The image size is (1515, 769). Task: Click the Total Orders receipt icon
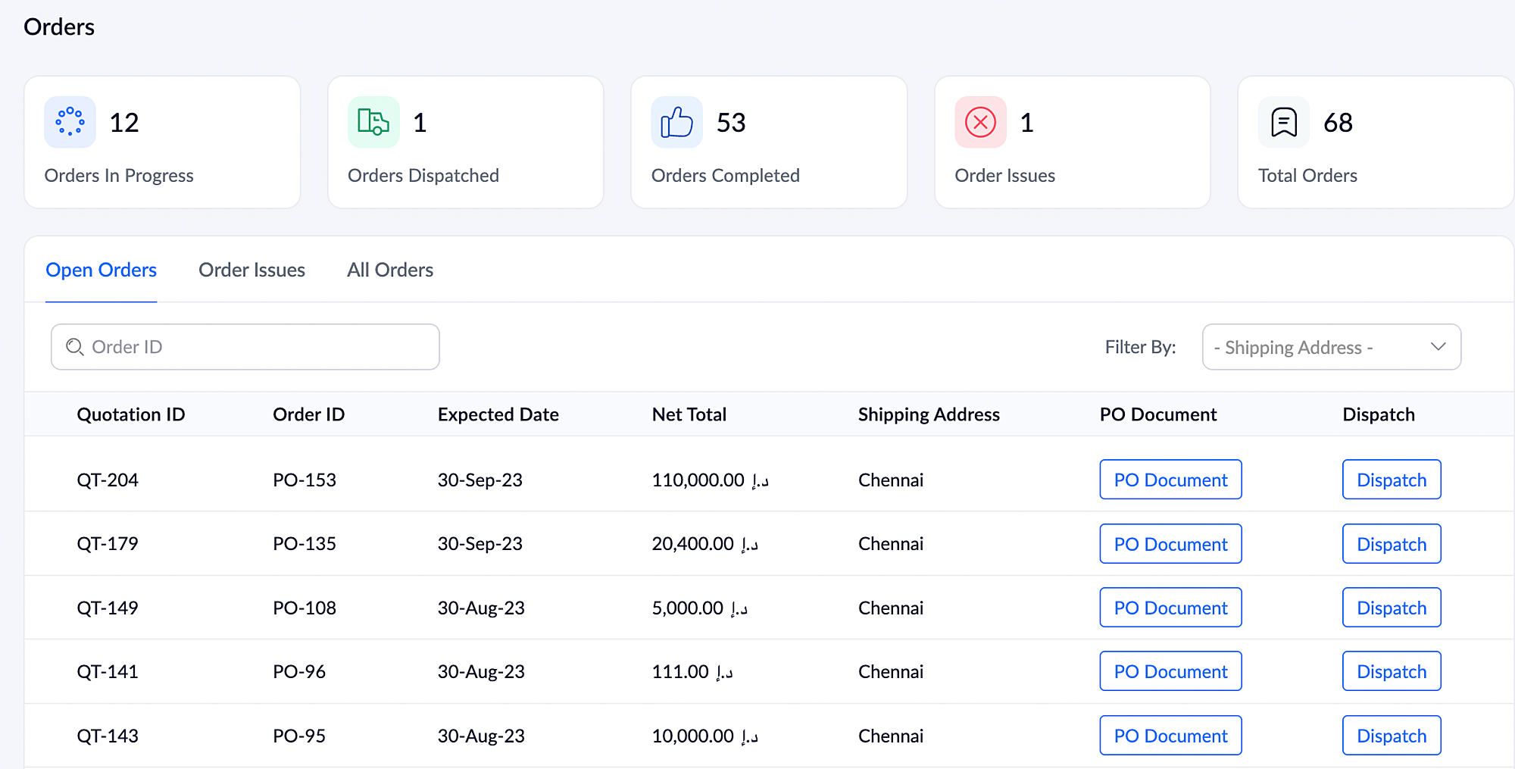click(x=1284, y=122)
